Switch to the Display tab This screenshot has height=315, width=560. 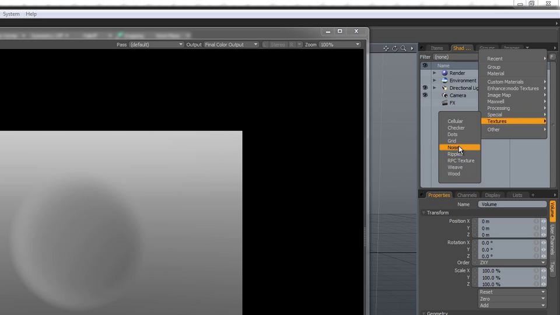492,195
